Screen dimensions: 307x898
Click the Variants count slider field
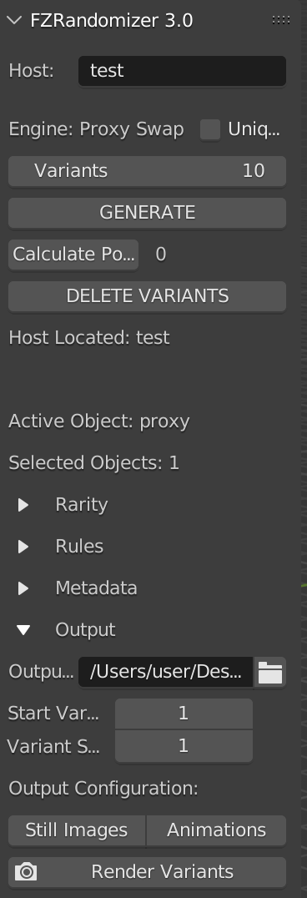click(147, 170)
